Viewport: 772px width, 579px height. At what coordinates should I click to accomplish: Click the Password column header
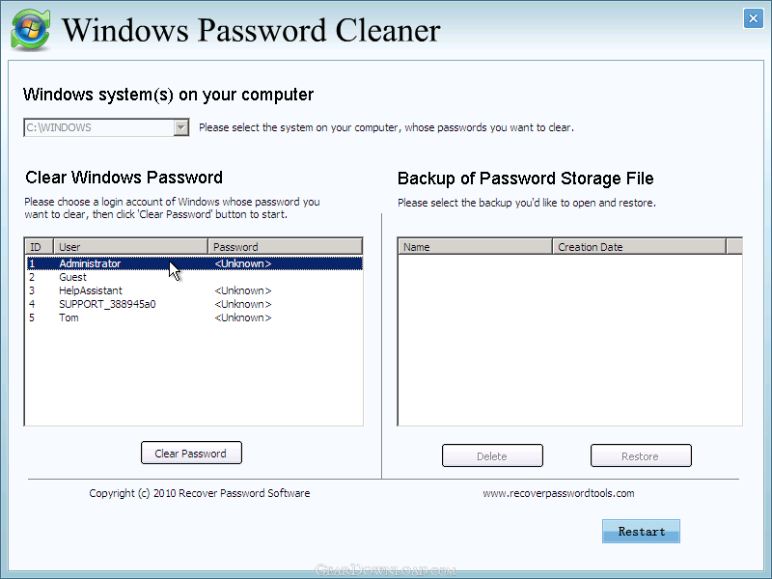coord(285,247)
